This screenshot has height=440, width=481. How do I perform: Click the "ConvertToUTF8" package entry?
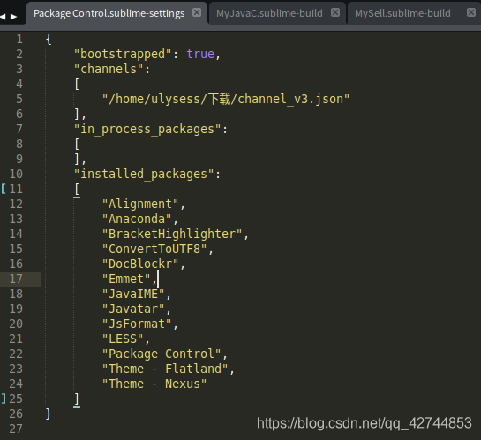point(154,250)
